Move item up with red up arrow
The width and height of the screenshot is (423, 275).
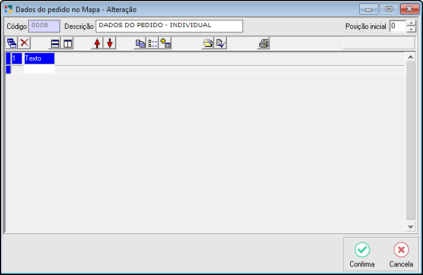[97, 43]
